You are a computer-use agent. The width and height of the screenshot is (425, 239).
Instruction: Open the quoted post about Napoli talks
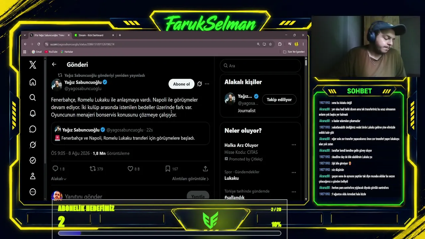click(130, 134)
